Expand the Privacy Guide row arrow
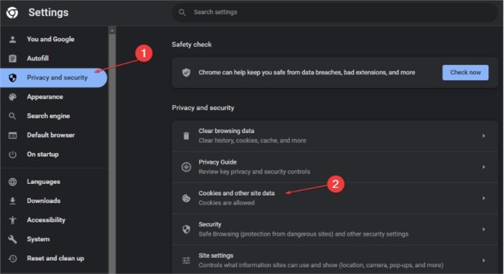 pyautogui.click(x=483, y=167)
